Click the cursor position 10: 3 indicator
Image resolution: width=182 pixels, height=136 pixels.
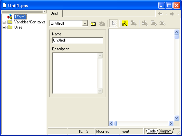point(83,131)
